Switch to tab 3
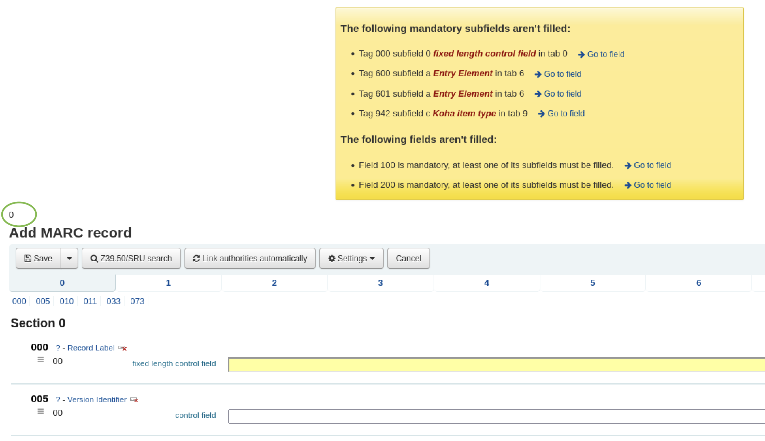 tap(380, 283)
